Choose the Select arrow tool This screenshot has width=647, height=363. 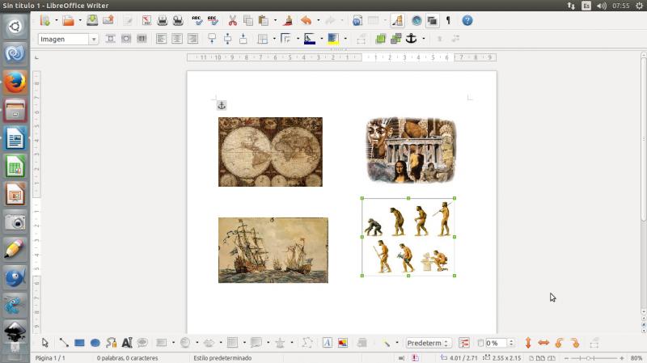(45, 343)
